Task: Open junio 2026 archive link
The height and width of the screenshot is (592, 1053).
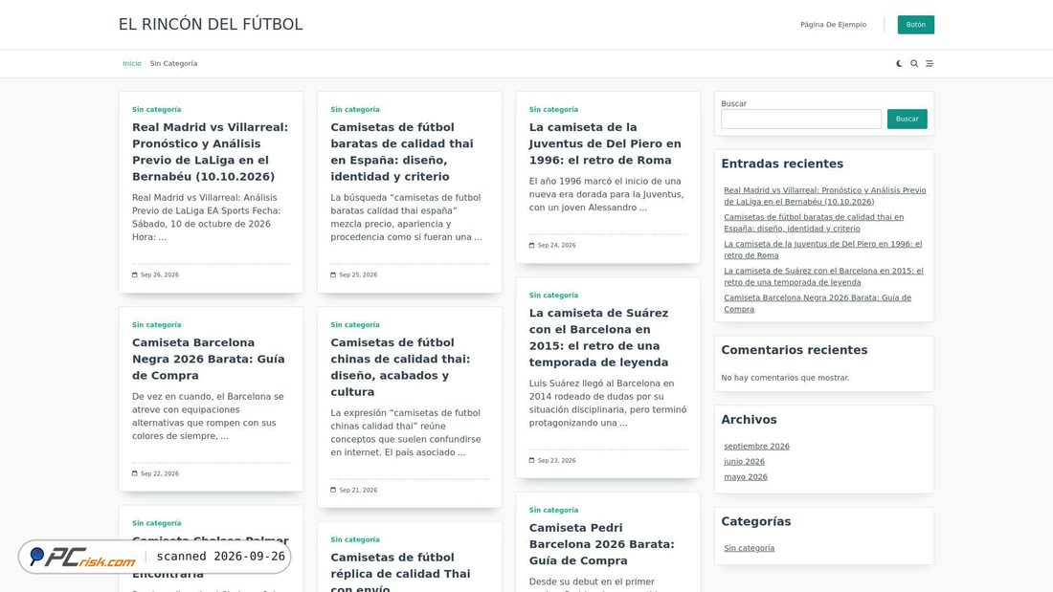Action: click(744, 461)
